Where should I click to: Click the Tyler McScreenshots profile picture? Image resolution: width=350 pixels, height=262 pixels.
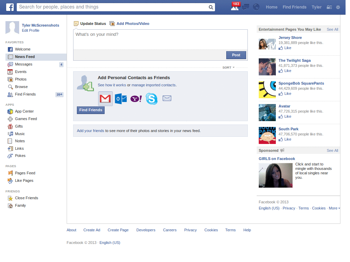tap(12, 28)
